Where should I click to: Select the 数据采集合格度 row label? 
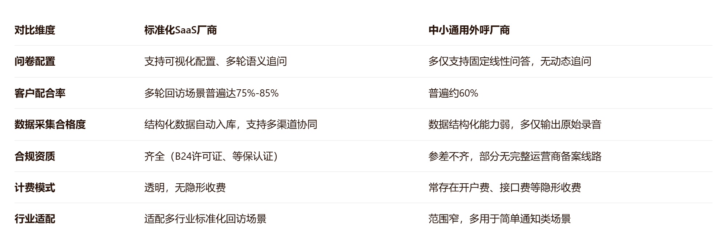point(50,124)
